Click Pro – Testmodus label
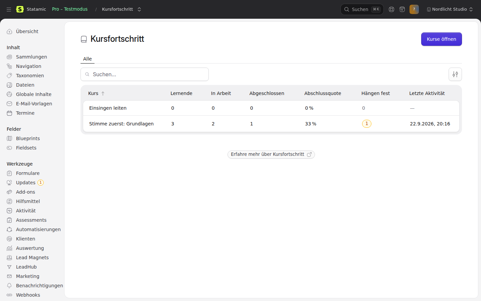 point(70,9)
